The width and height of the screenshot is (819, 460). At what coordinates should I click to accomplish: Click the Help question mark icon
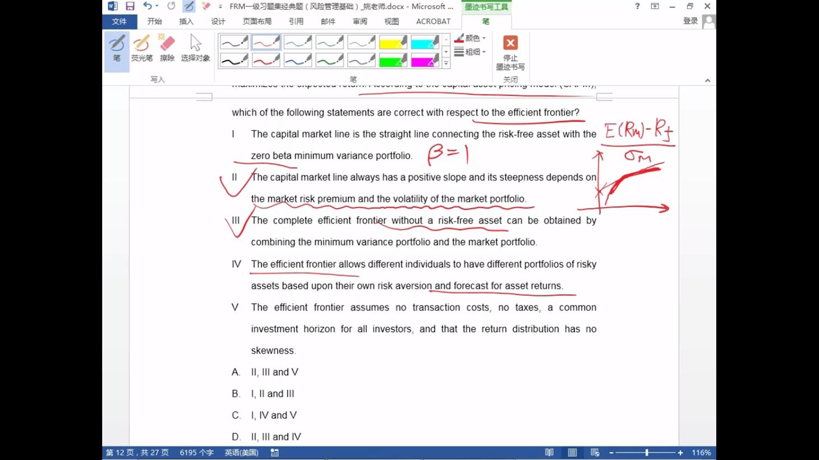637,6
